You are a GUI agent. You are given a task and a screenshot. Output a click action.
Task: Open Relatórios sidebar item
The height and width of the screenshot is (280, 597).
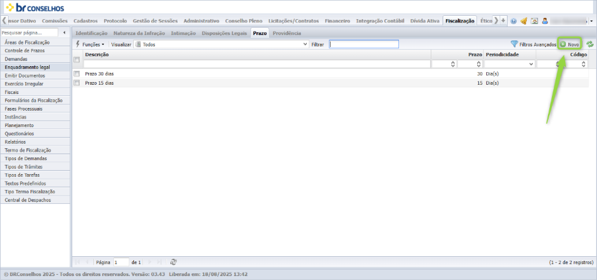click(x=35, y=142)
